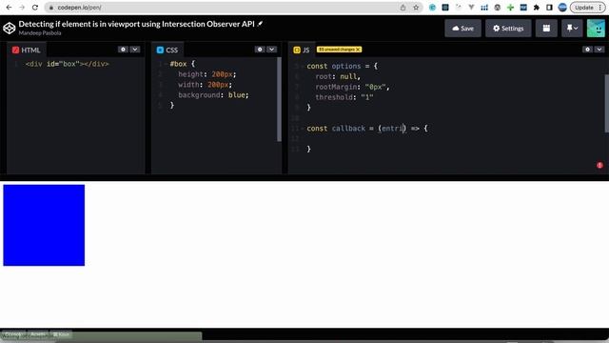Click the CodePen logo icon
This screenshot has height=343, width=609.
9,28
